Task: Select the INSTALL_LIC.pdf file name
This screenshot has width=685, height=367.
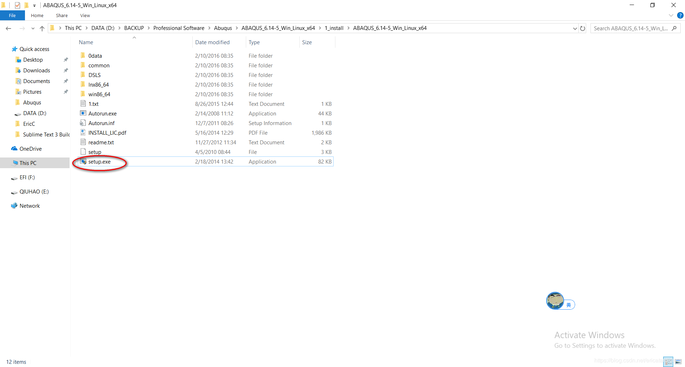Action: point(107,133)
